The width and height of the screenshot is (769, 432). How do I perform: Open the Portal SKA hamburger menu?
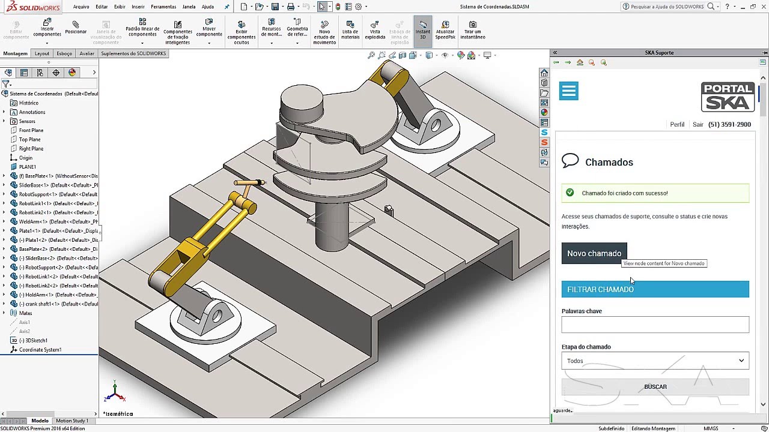(569, 91)
